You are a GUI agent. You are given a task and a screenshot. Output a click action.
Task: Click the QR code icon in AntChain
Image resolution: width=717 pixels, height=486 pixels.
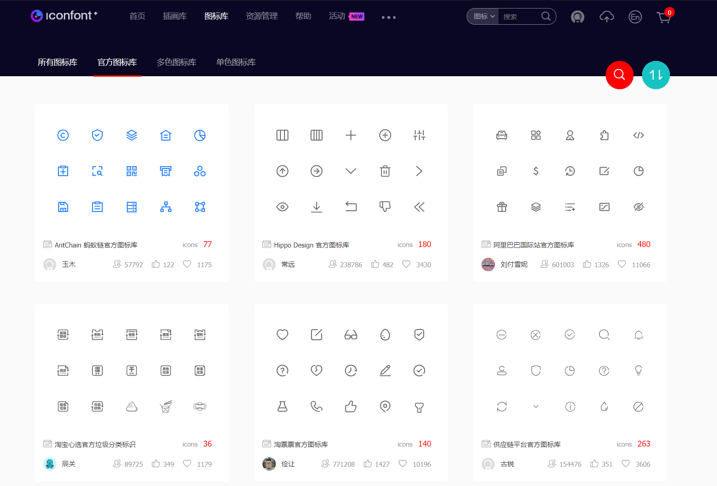[x=131, y=171]
